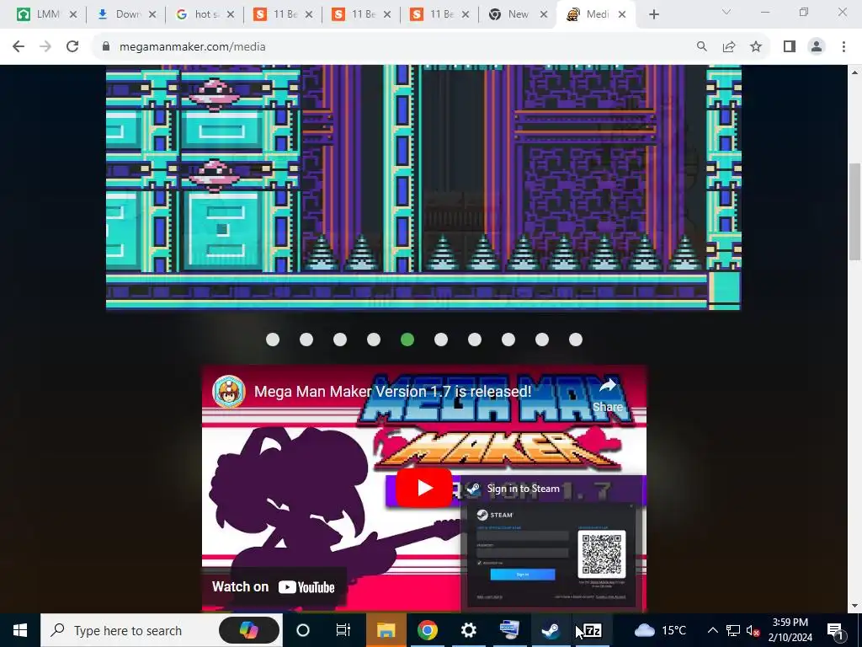Click the taskbar search box
This screenshot has height=647, width=862.
(x=161, y=630)
